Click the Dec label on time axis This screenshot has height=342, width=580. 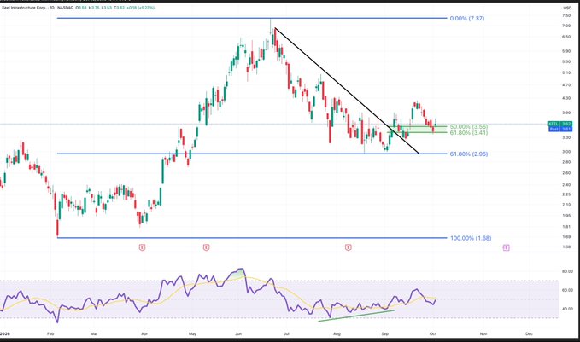coord(529,333)
